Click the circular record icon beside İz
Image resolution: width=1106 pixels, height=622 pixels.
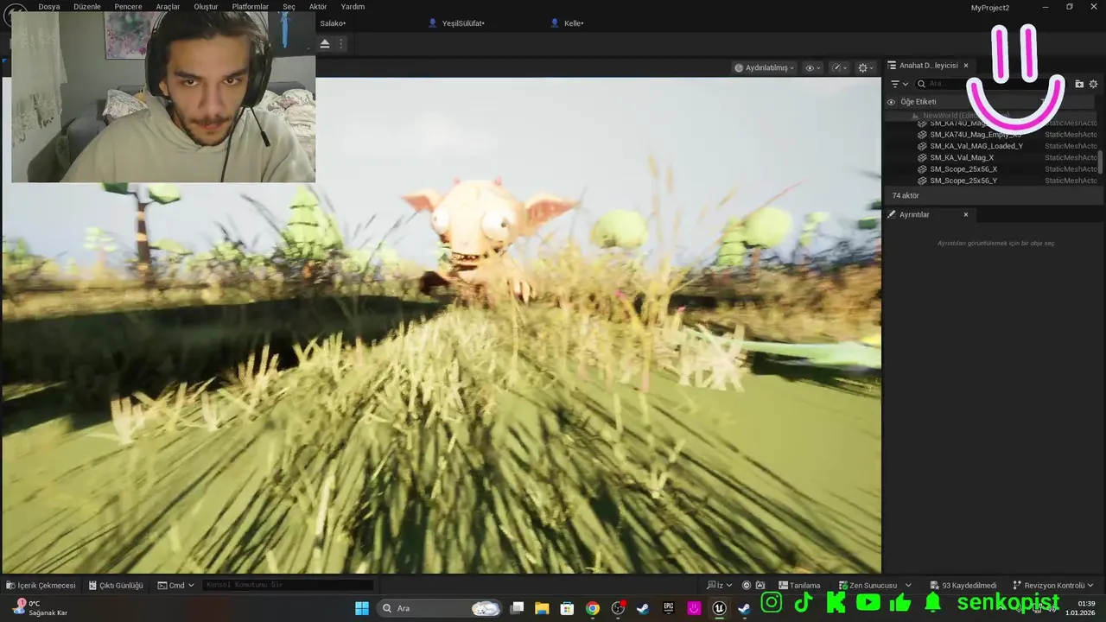click(x=747, y=585)
